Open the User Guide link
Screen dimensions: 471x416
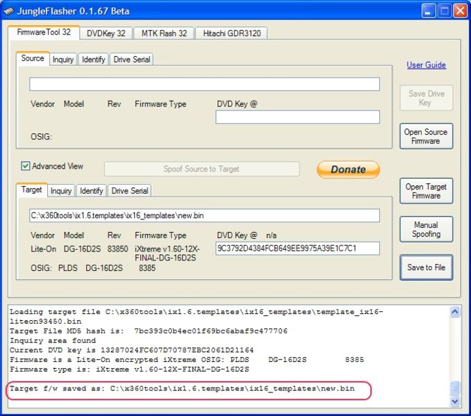pyautogui.click(x=426, y=65)
